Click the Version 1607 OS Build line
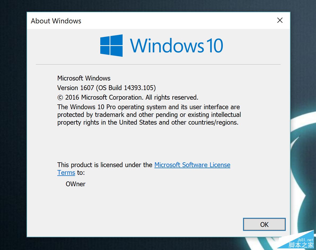Screen dimensions: 316x250 pos(106,88)
